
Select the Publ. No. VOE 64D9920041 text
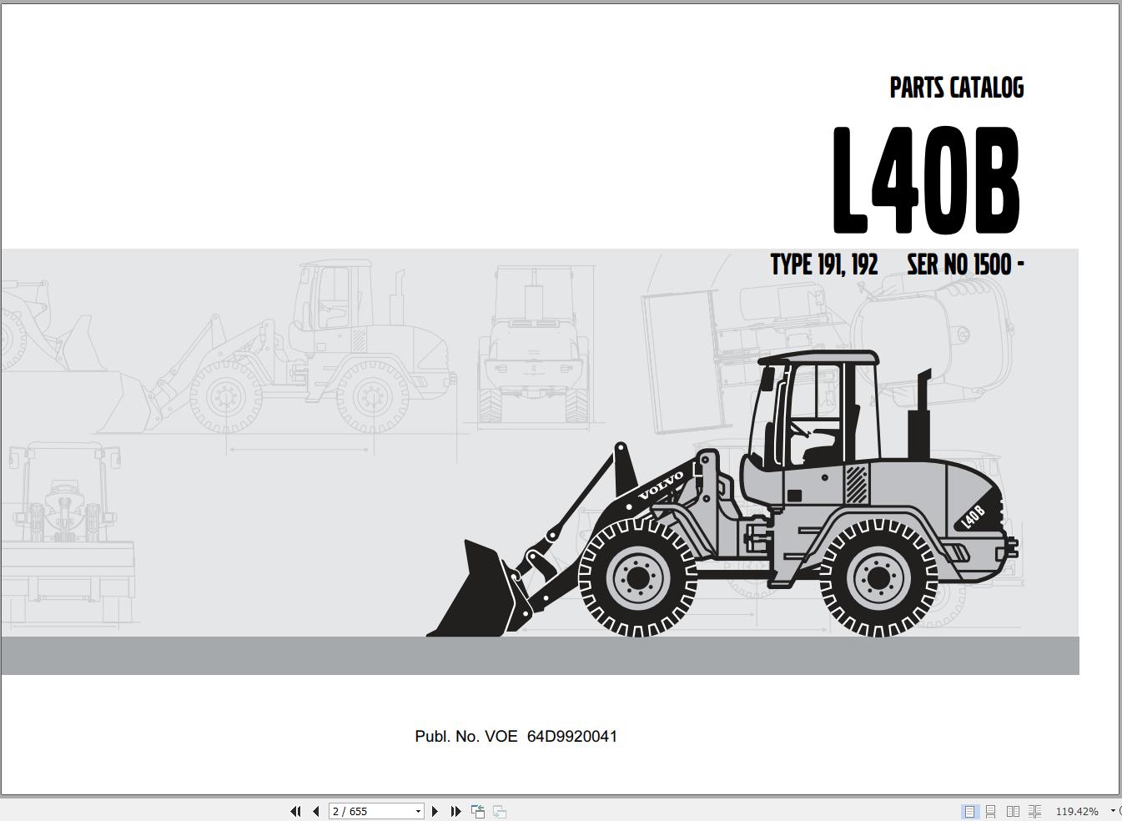(516, 736)
